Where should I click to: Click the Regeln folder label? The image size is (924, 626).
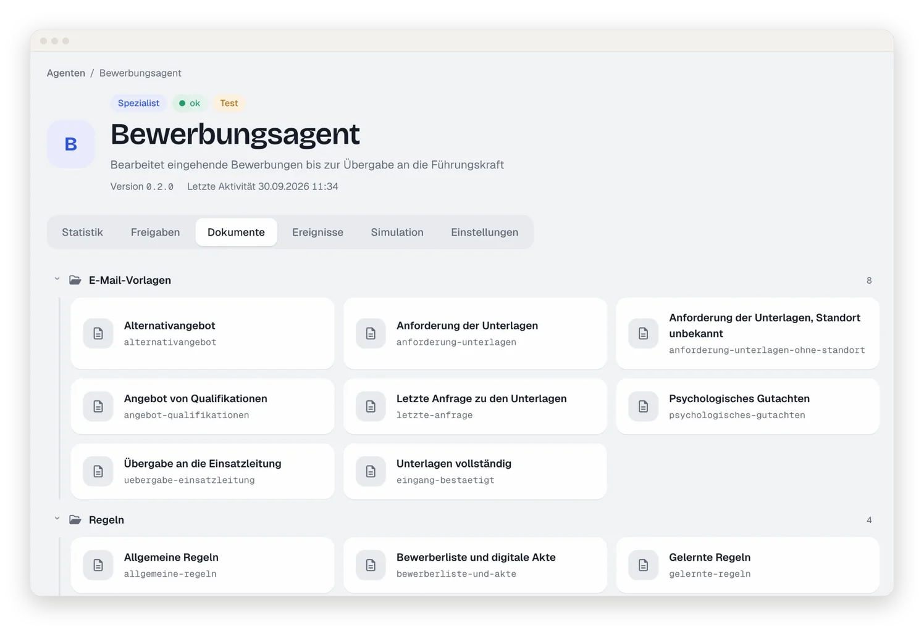(x=106, y=520)
